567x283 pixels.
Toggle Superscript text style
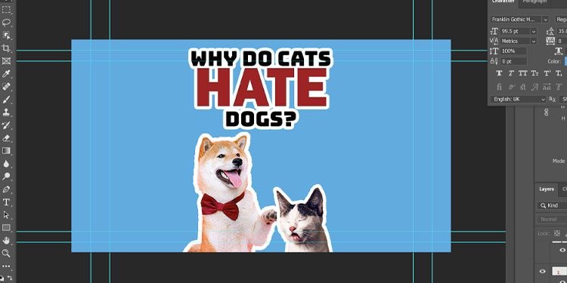tap(547, 73)
